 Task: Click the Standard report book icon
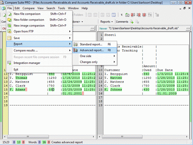click(75, 44)
